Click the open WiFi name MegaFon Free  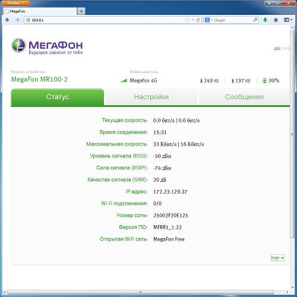pyautogui.click(x=169, y=239)
